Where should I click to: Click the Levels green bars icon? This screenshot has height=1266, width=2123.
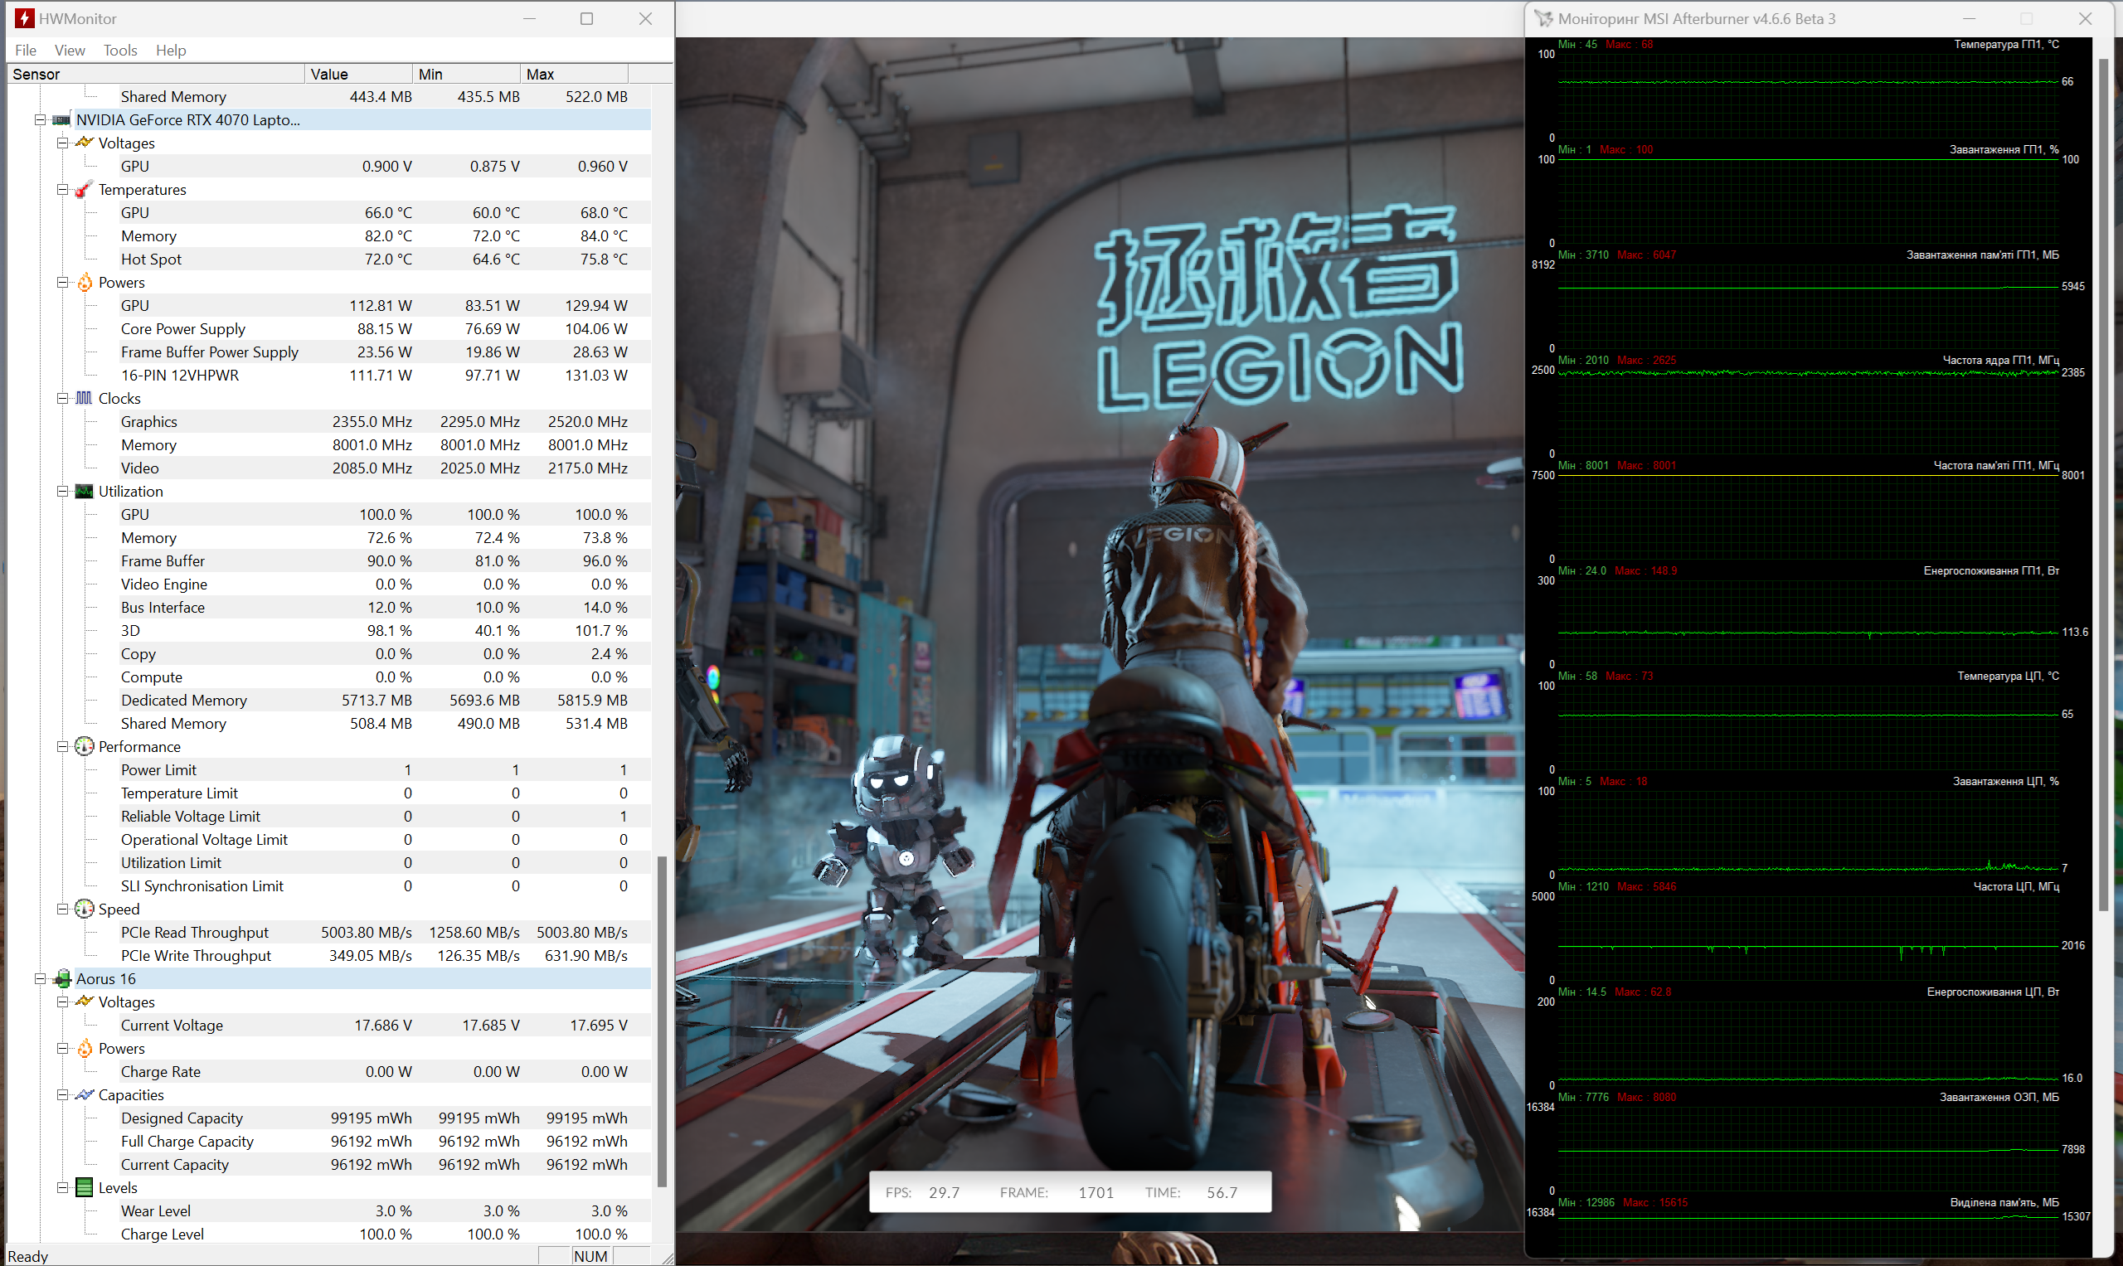pyautogui.click(x=85, y=1187)
